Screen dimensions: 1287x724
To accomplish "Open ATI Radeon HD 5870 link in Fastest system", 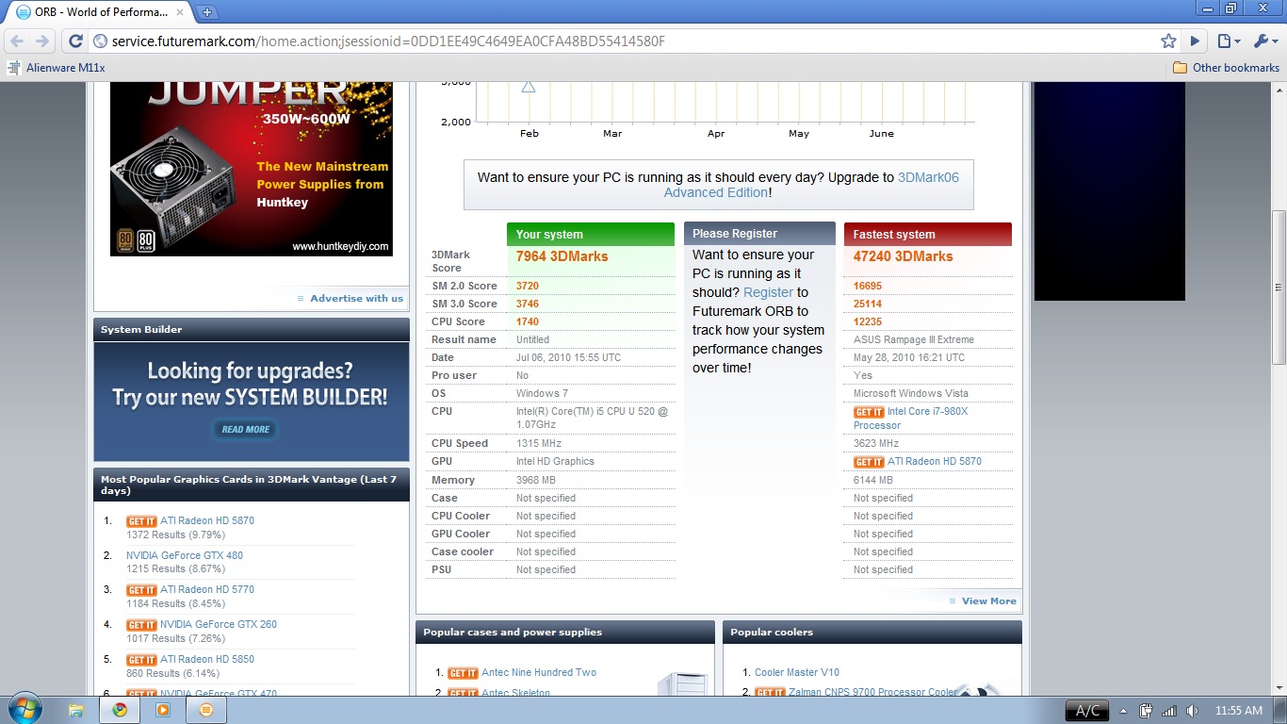I will coord(935,462).
